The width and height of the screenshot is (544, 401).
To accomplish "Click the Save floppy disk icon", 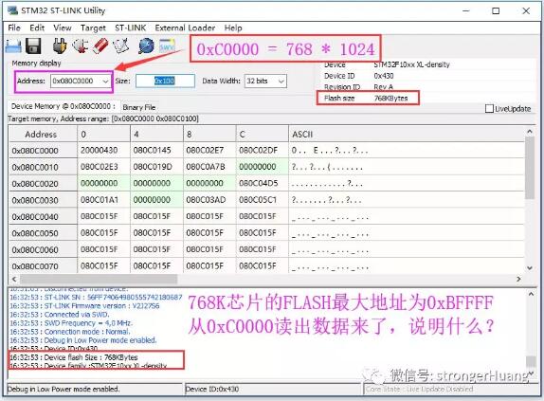I will [33, 46].
